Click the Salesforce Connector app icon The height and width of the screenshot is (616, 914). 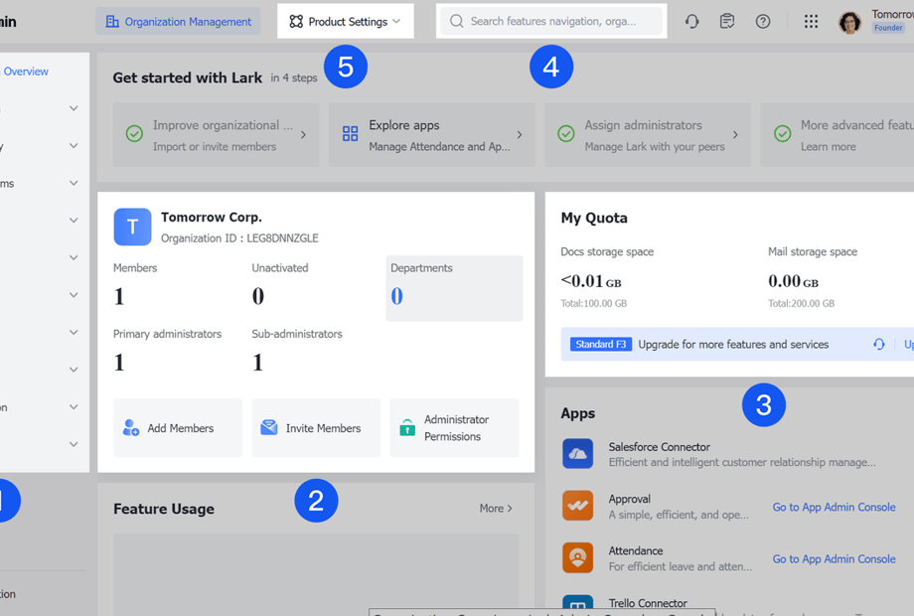[577, 453]
